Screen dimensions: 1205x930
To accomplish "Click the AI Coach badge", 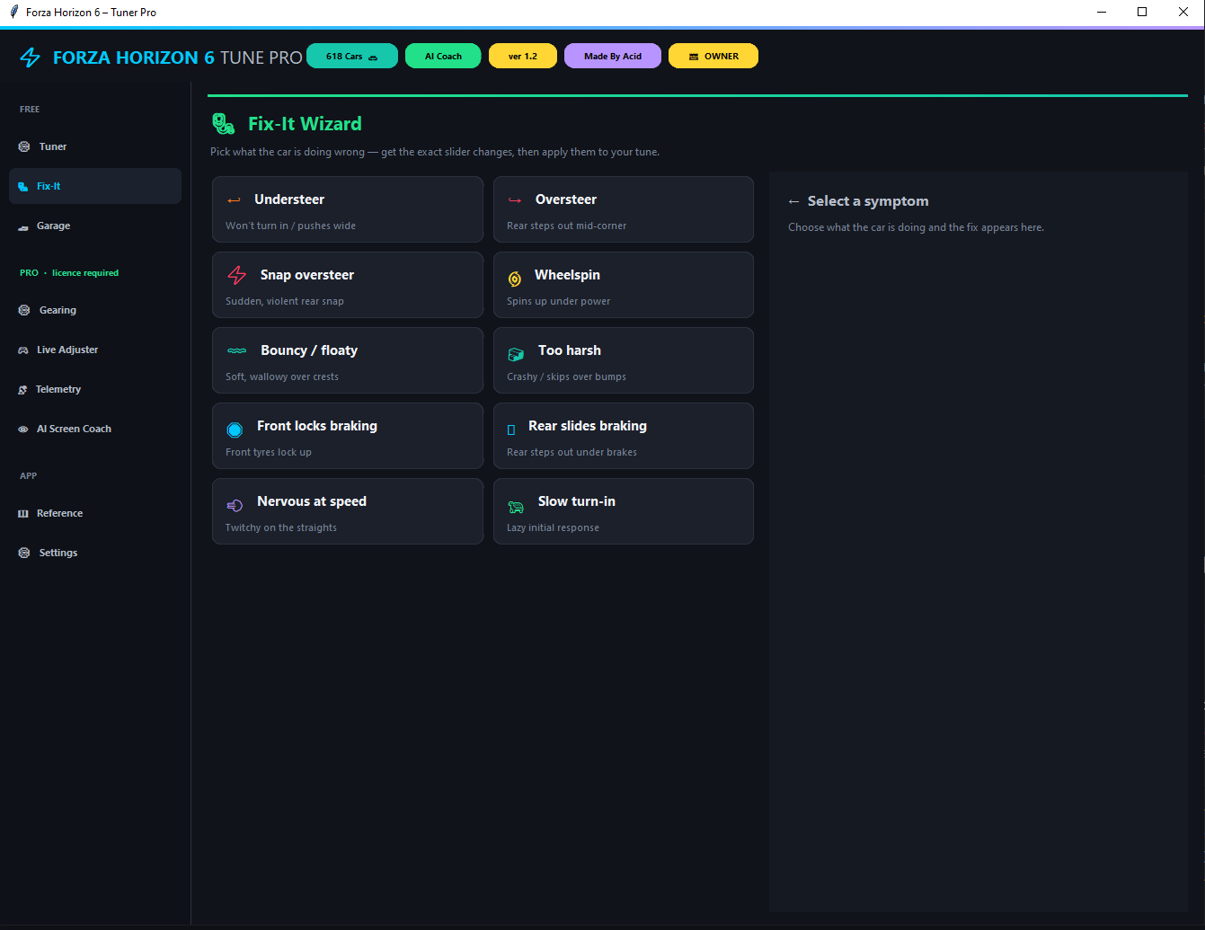I will point(443,56).
